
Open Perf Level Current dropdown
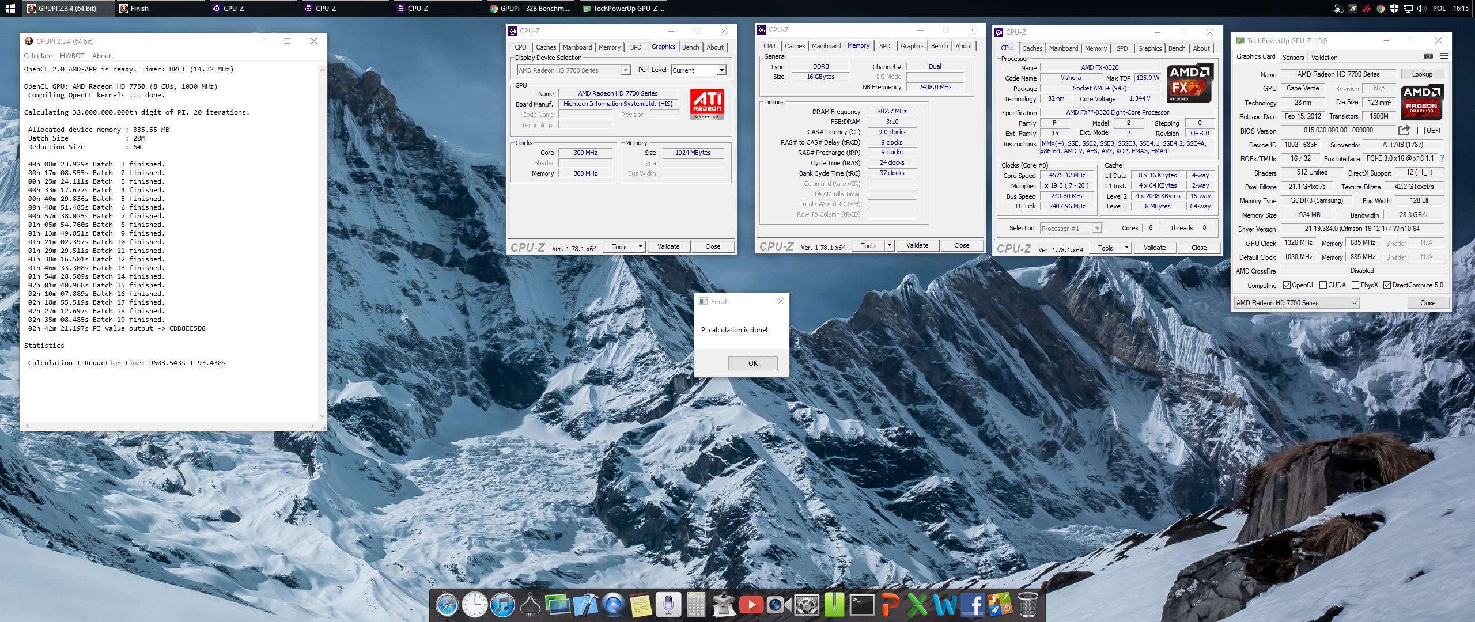point(698,70)
